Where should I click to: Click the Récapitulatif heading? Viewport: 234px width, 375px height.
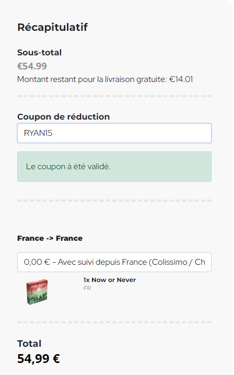(52, 27)
